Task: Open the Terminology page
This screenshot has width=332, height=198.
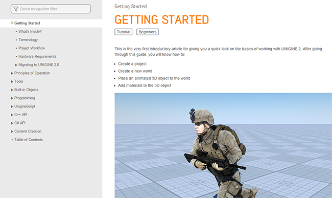Action: point(28,39)
